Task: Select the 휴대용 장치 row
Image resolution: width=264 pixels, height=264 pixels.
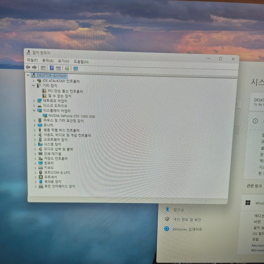Action: click(x=53, y=181)
